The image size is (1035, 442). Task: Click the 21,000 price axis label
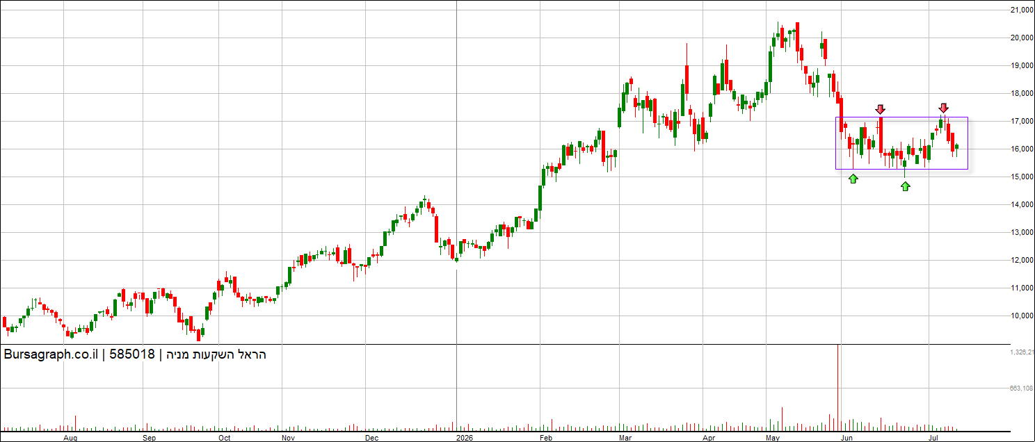pos(1020,10)
